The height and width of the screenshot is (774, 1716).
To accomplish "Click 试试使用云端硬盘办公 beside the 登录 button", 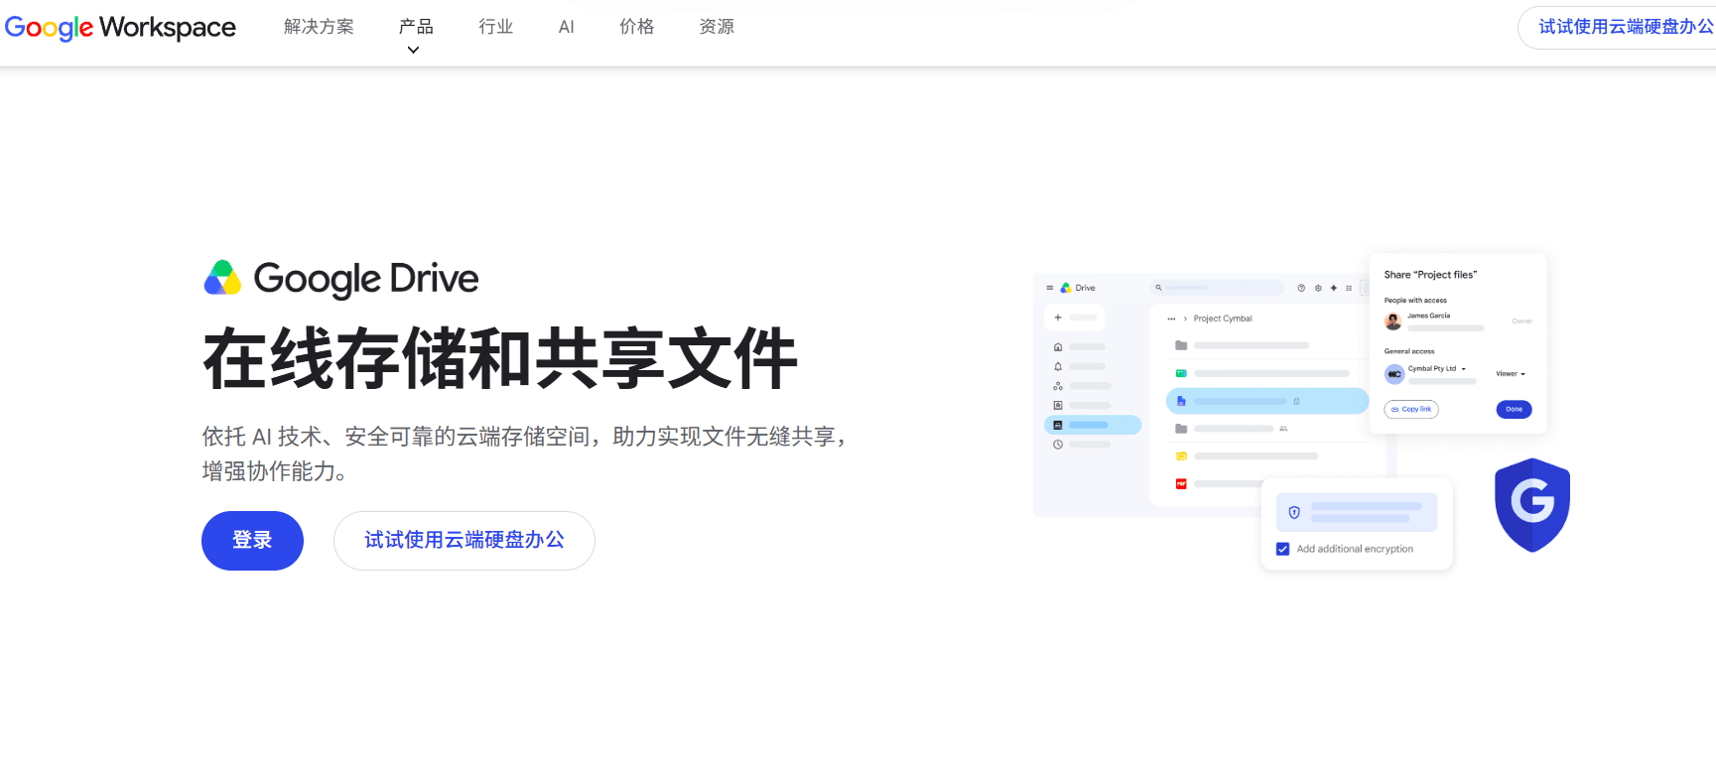I will (x=464, y=541).
